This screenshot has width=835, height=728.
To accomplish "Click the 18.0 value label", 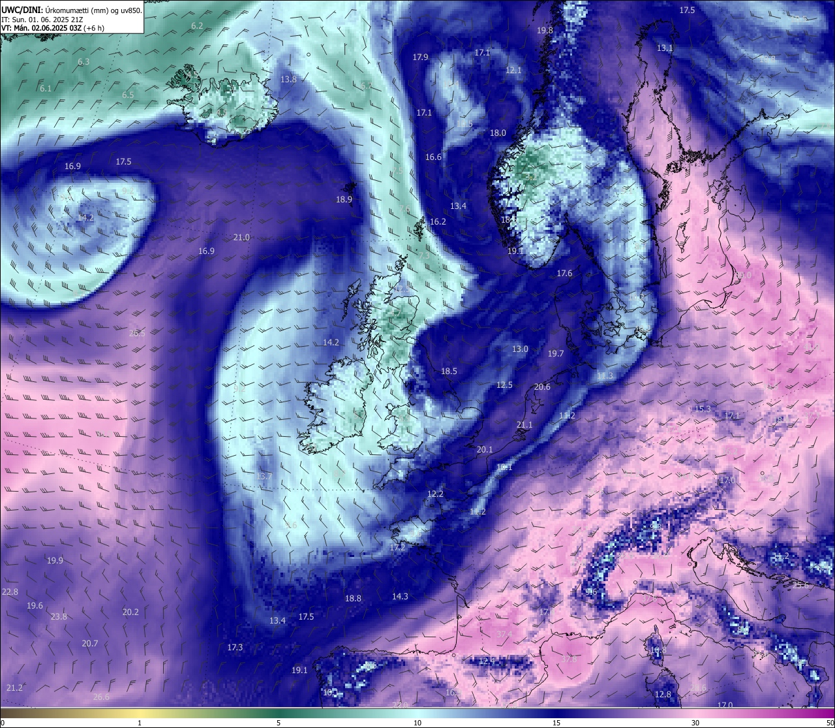I will pos(498,133).
